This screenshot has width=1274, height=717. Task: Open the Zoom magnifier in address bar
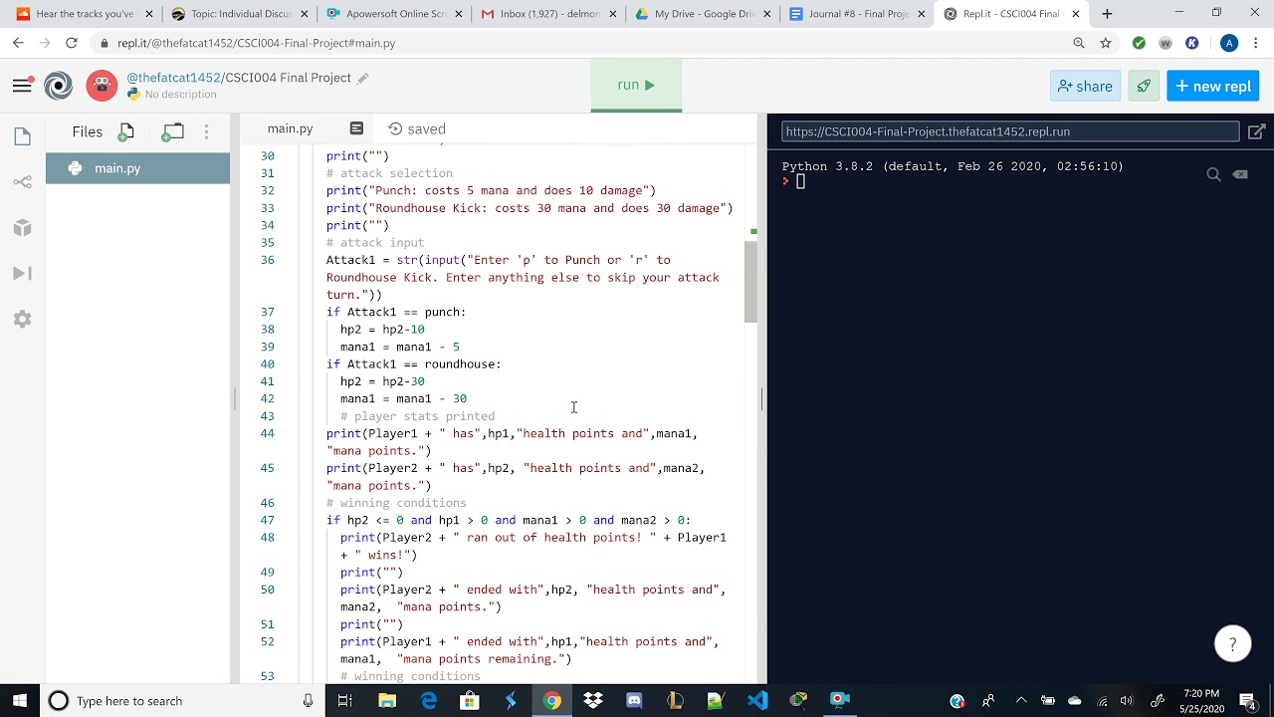click(x=1079, y=43)
